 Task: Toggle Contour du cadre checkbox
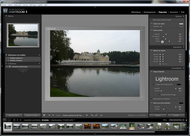point(151,24)
